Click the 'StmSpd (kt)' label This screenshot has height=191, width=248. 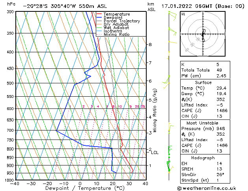click(195, 180)
